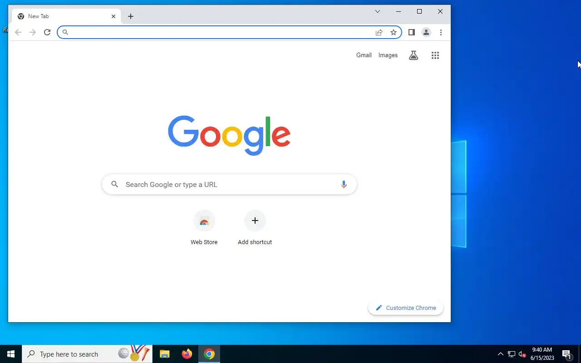Open the Gmail link
The width and height of the screenshot is (581, 363).
tap(364, 55)
